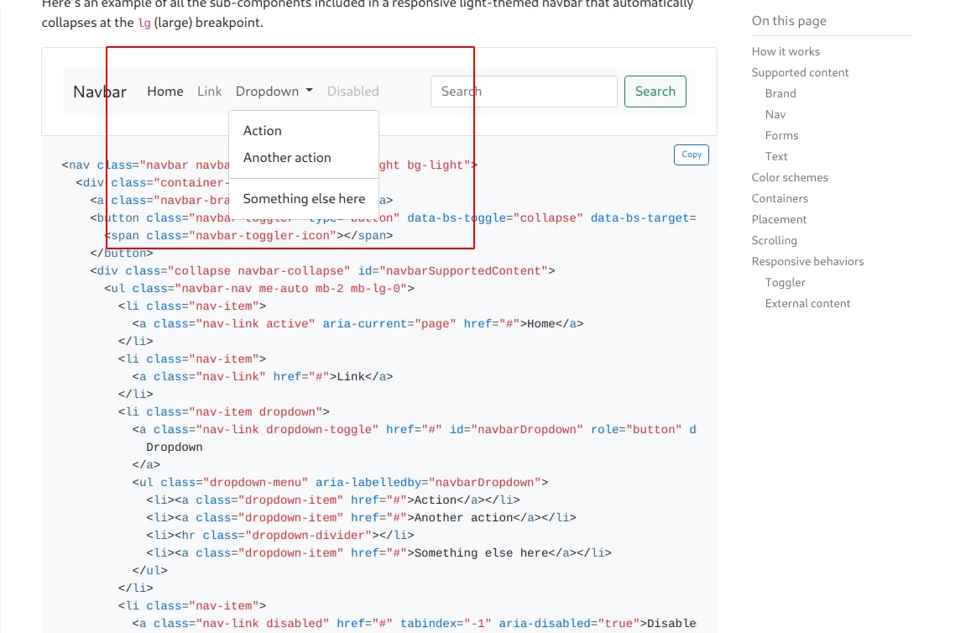The image size is (971, 633).
Task: Click the Navbar brand text
Action: point(100,92)
